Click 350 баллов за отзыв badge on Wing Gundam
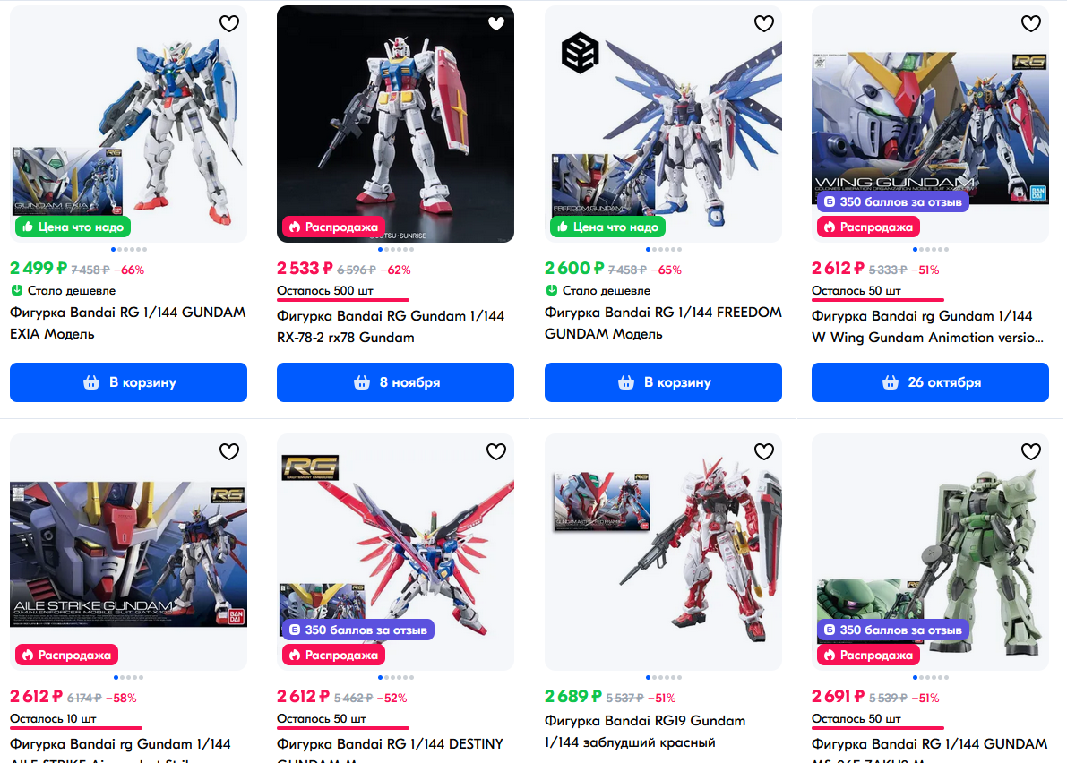This screenshot has width=1067, height=763. point(893,202)
